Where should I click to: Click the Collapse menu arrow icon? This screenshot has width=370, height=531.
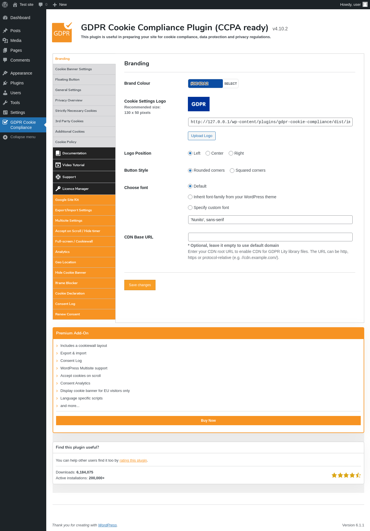[5, 137]
